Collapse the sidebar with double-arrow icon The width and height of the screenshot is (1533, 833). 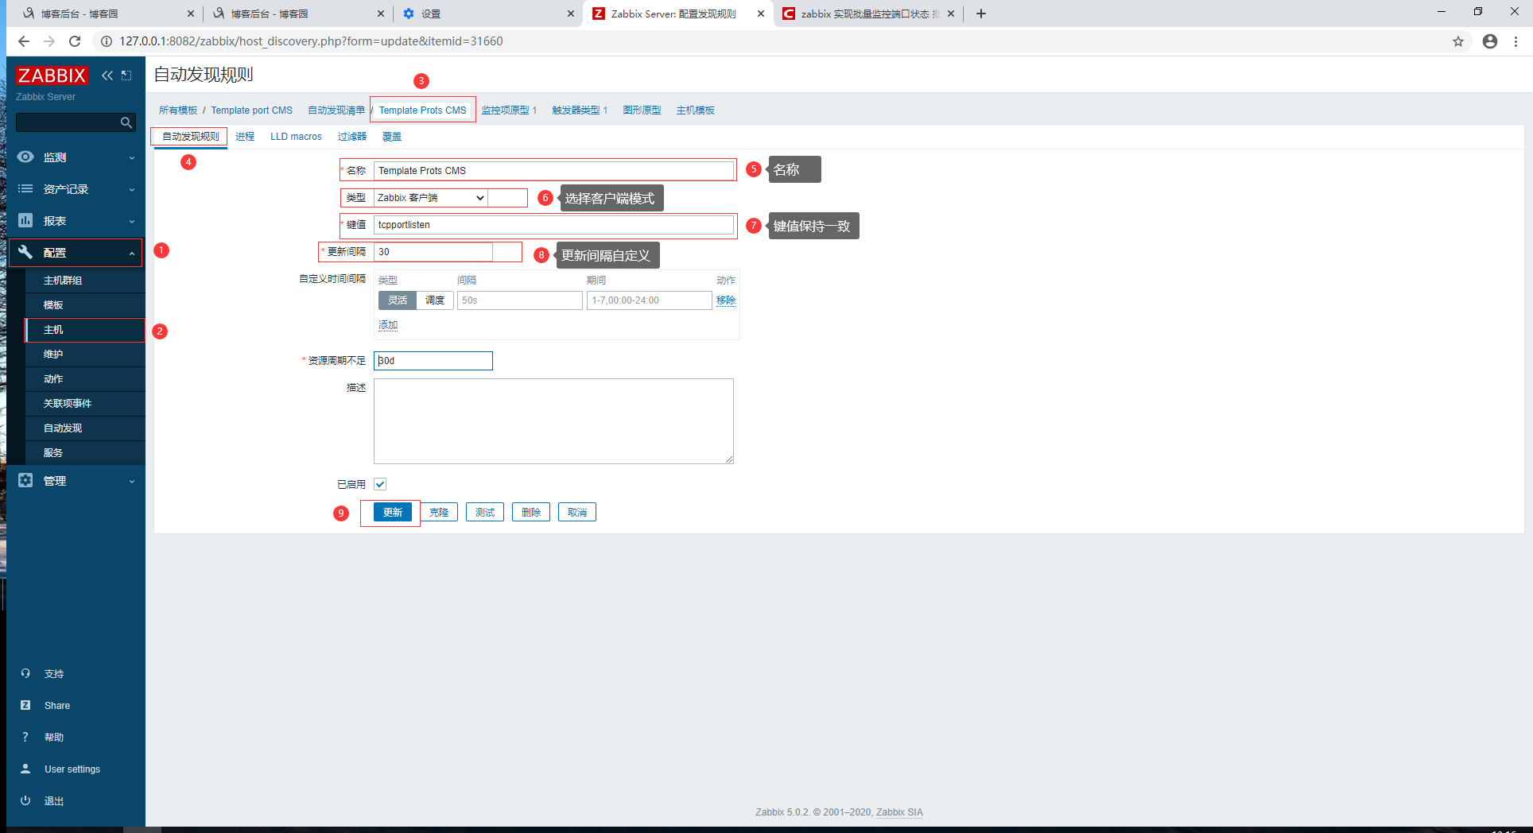click(107, 76)
